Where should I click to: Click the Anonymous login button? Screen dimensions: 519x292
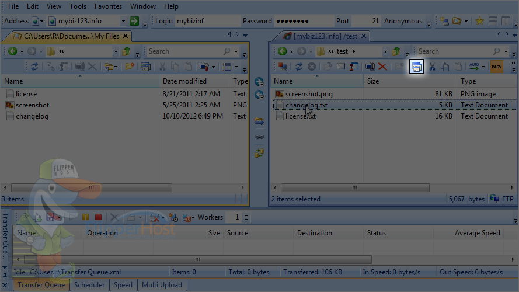(403, 21)
